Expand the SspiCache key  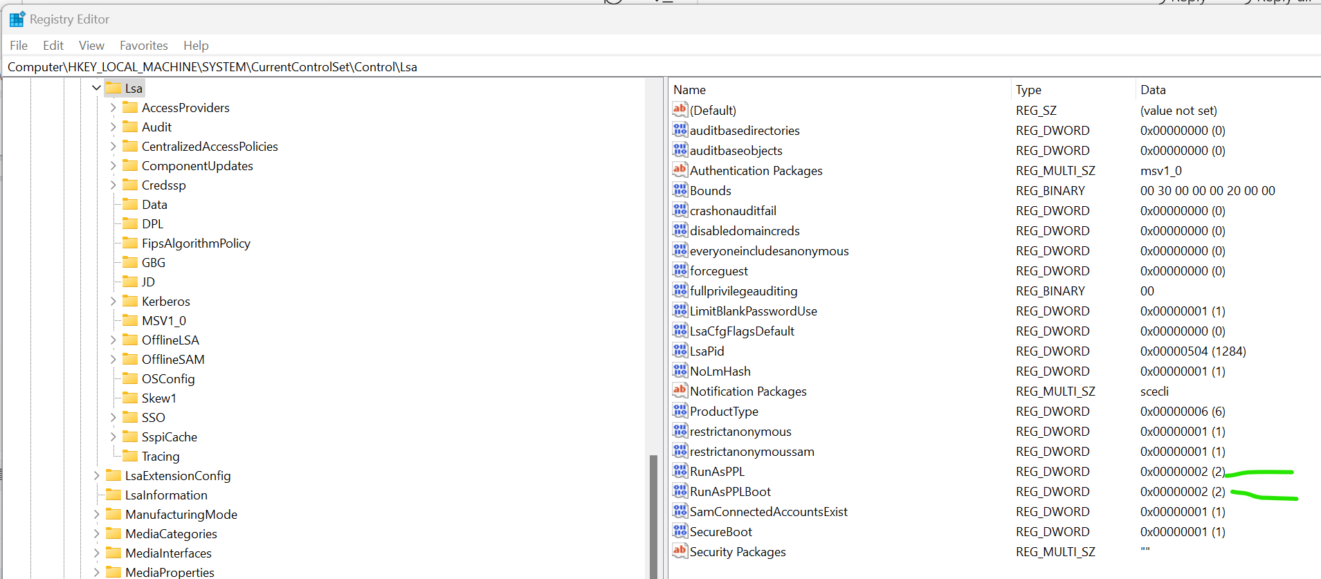point(113,436)
